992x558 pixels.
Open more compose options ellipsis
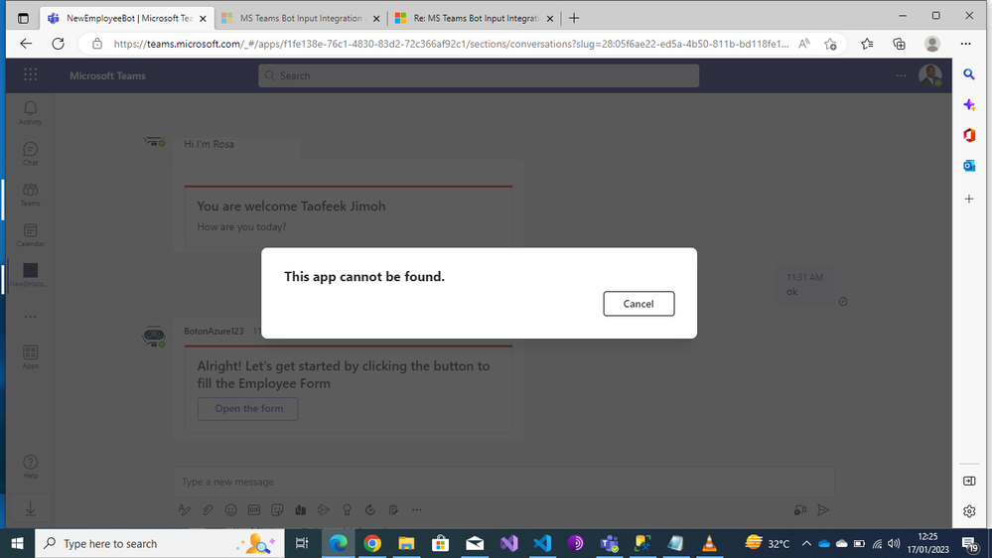pos(416,510)
